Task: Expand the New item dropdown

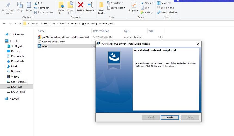Action: click(115, 3)
